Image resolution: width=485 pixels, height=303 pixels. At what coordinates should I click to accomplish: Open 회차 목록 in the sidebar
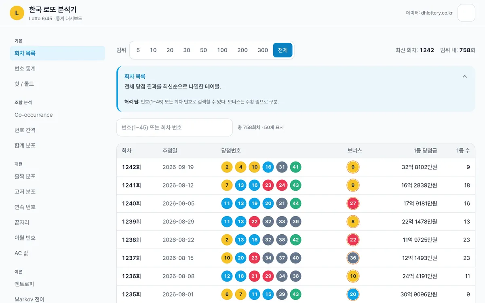pyautogui.click(x=57, y=53)
